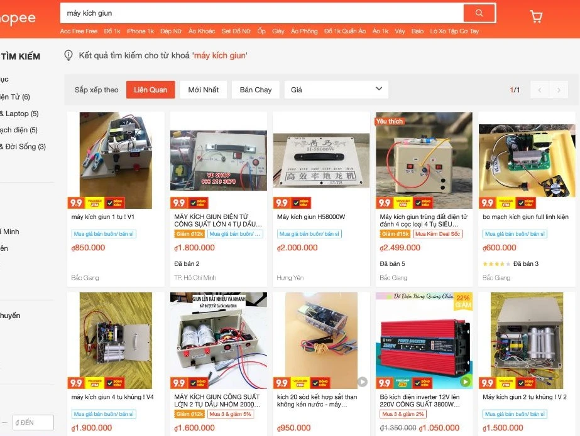Screen dimensions: 580x436
Task: Open bo mạch kích giun full linh kiện
Action: [525, 216]
